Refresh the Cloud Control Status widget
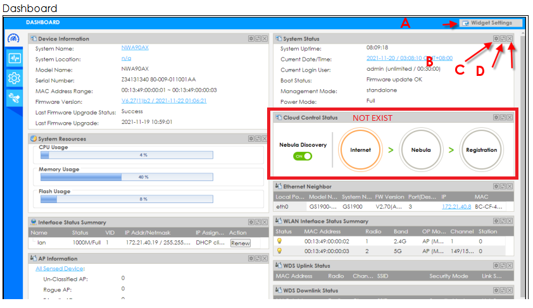 (x=503, y=118)
